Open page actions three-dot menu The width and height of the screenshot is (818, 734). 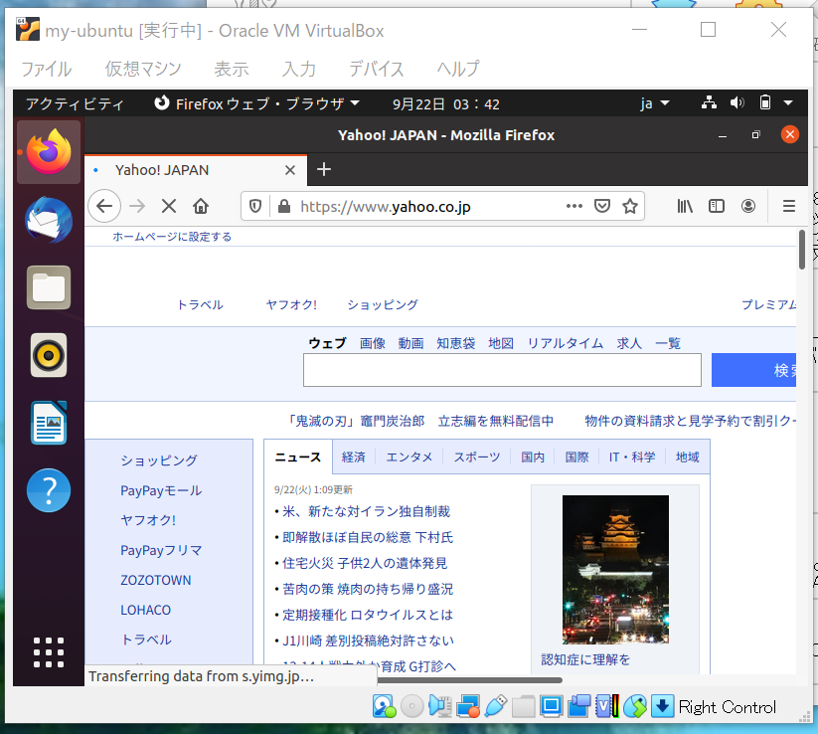click(x=573, y=206)
